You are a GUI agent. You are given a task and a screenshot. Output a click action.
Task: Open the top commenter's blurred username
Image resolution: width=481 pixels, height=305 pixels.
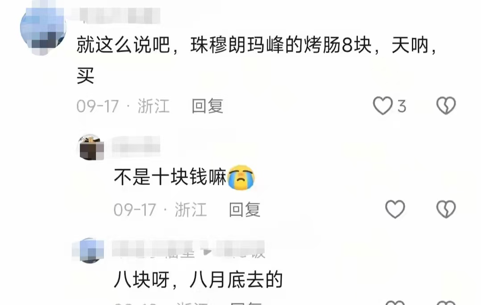coord(116,15)
